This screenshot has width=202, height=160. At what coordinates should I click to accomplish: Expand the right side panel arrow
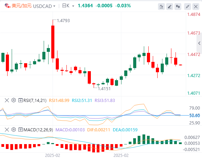coord(199,43)
